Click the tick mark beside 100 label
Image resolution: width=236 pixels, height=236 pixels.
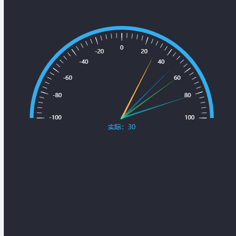(x=203, y=118)
